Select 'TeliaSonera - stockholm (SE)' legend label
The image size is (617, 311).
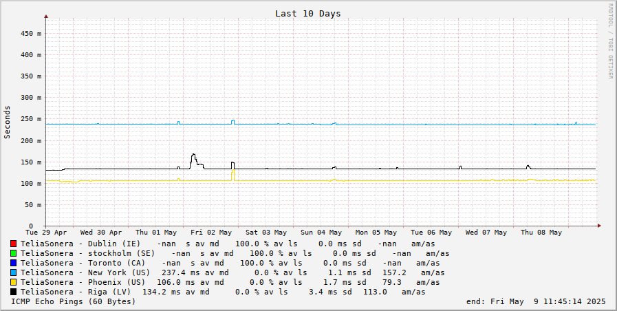point(88,253)
